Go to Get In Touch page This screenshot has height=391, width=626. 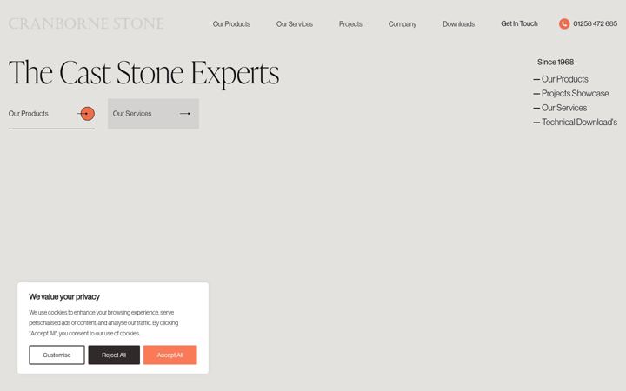pos(519,23)
